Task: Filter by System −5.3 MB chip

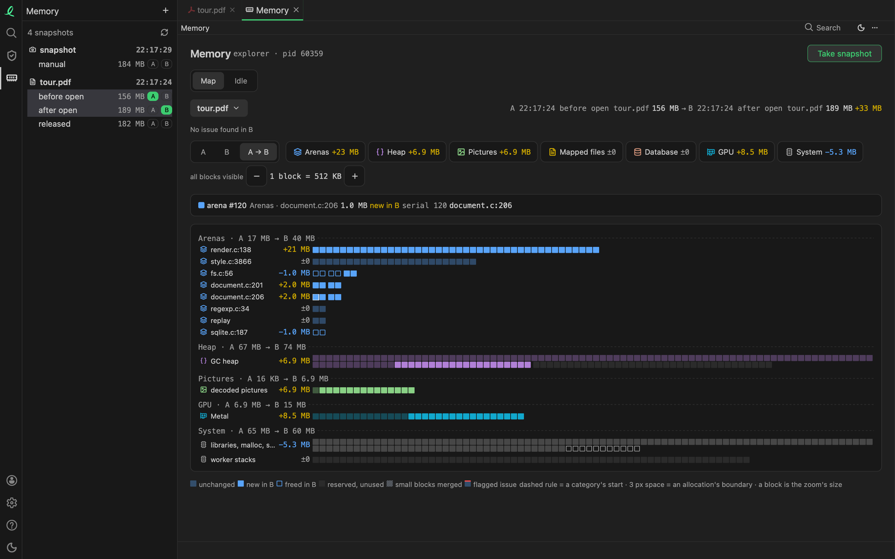Action: 820,152
